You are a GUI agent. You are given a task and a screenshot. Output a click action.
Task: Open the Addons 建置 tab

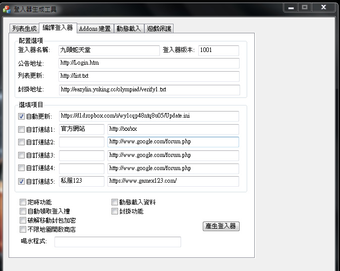[x=95, y=28]
